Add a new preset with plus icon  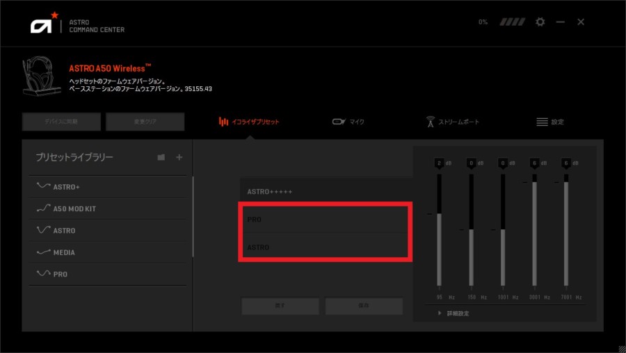tap(179, 157)
